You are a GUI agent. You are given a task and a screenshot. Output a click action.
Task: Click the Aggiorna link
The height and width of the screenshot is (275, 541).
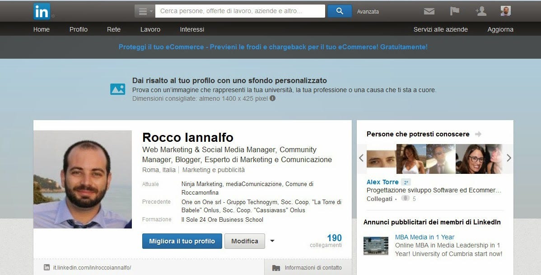(500, 29)
